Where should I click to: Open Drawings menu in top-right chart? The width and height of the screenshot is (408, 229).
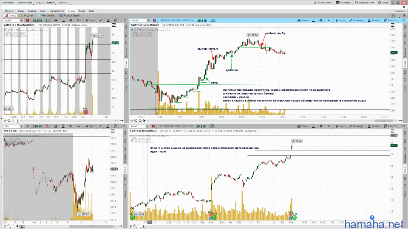click(x=356, y=20)
